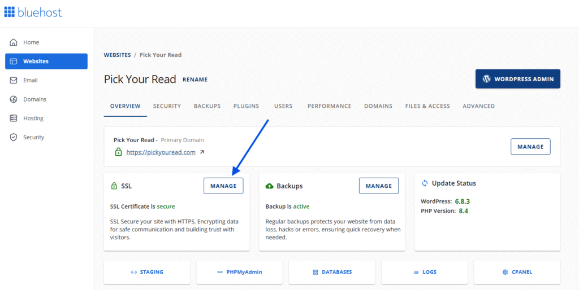Viewport: 579px width, 290px height.
Task: Click the external link arrow beside pickyouread.com
Action: (202, 152)
